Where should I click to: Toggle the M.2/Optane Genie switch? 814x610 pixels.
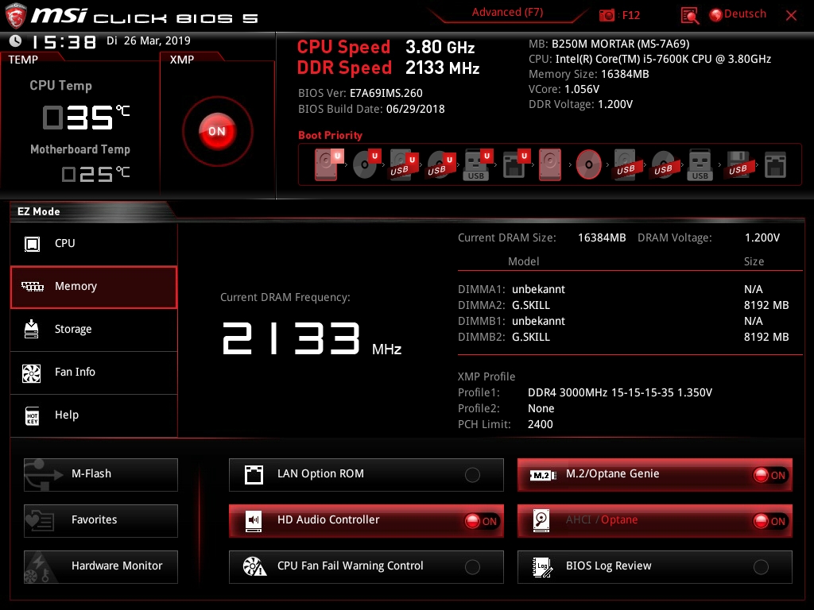tap(770, 475)
